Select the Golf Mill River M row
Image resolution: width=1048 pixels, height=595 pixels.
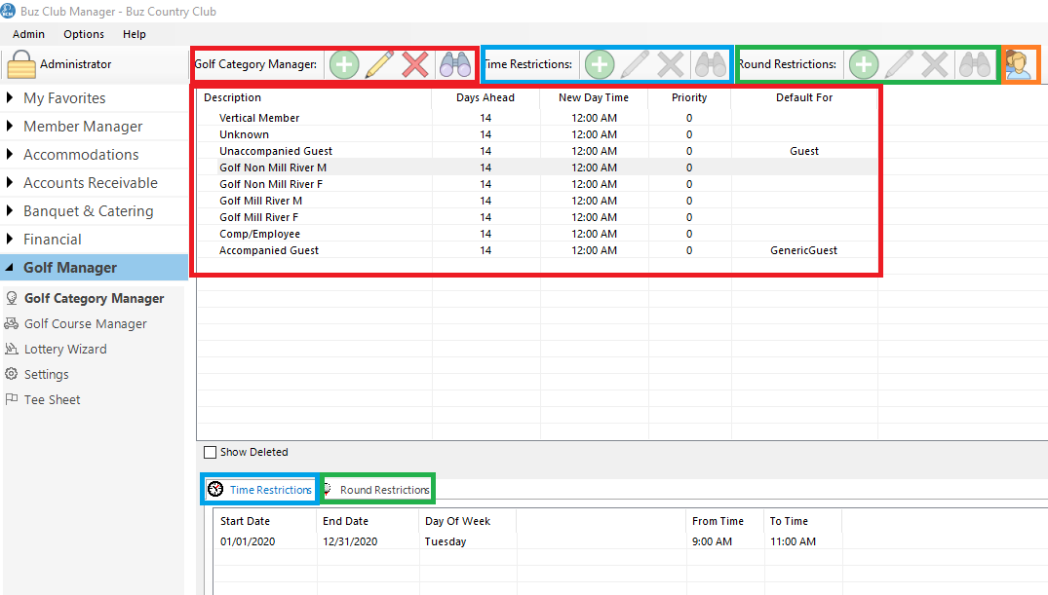(260, 201)
